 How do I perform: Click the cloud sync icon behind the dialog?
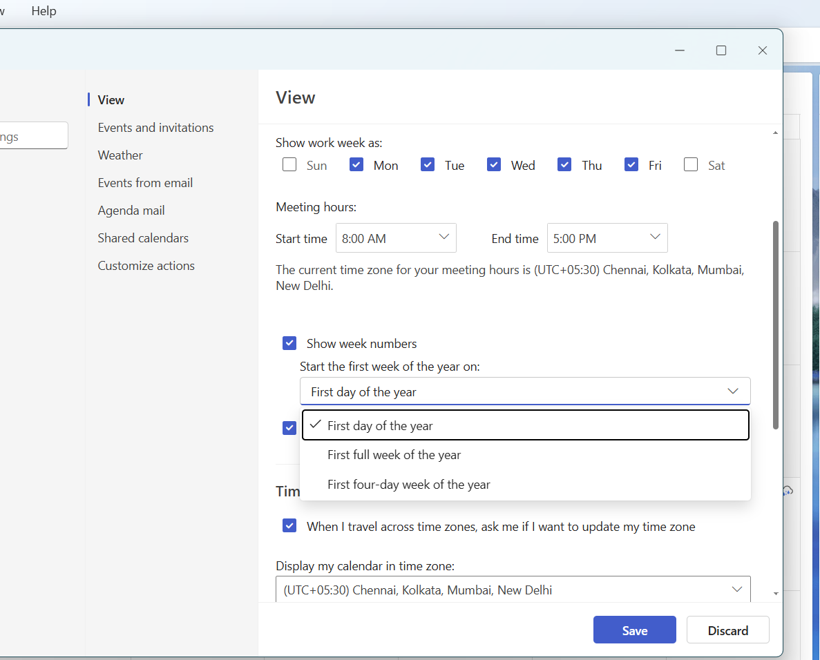click(x=788, y=491)
